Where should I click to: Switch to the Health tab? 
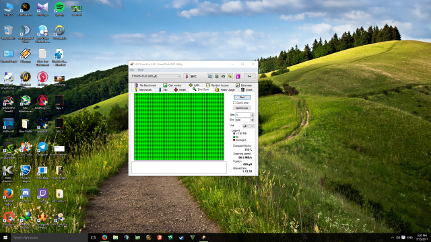click(180, 89)
